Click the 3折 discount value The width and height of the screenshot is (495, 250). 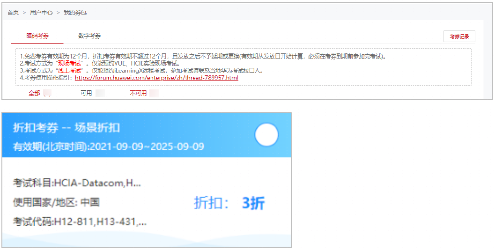point(253,203)
